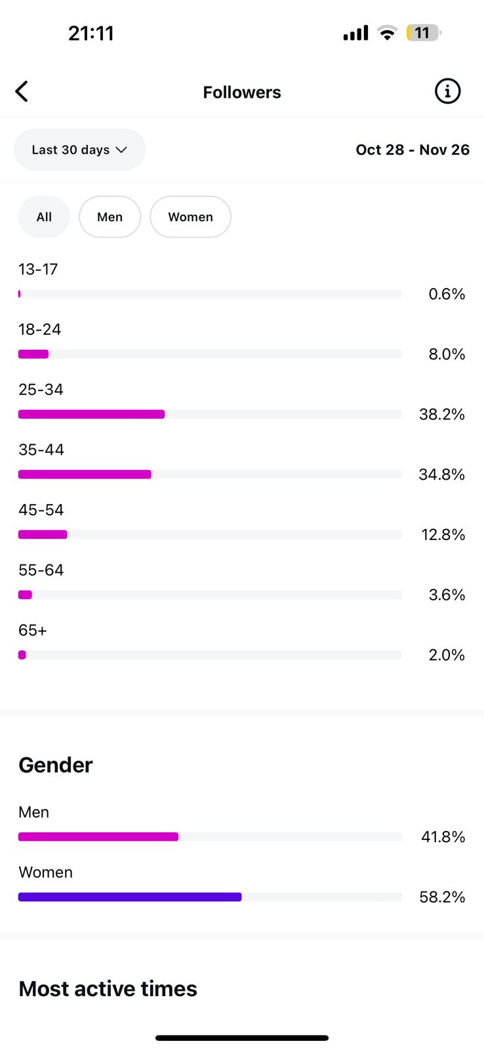This screenshot has width=484, height=1050.
Task: Open the followers info icon
Action: (x=447, y=92)
